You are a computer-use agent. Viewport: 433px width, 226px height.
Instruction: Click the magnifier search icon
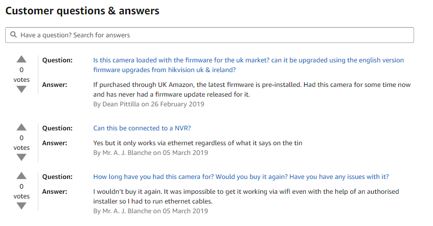(x=13, y=35)
